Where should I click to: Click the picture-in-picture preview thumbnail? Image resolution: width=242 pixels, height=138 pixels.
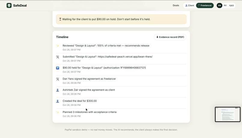[228, 114]
